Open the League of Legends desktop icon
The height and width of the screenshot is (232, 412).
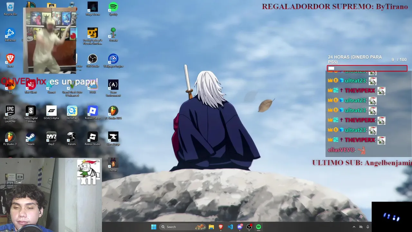pyautogui.click(x=31, y=5)
